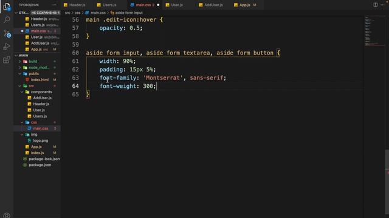Click the width: 90% declaration

(117, 61)
